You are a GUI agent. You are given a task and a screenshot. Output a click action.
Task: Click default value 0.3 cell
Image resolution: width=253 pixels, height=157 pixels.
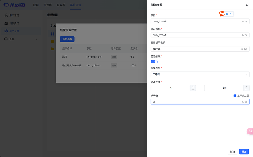click(132, 57)
